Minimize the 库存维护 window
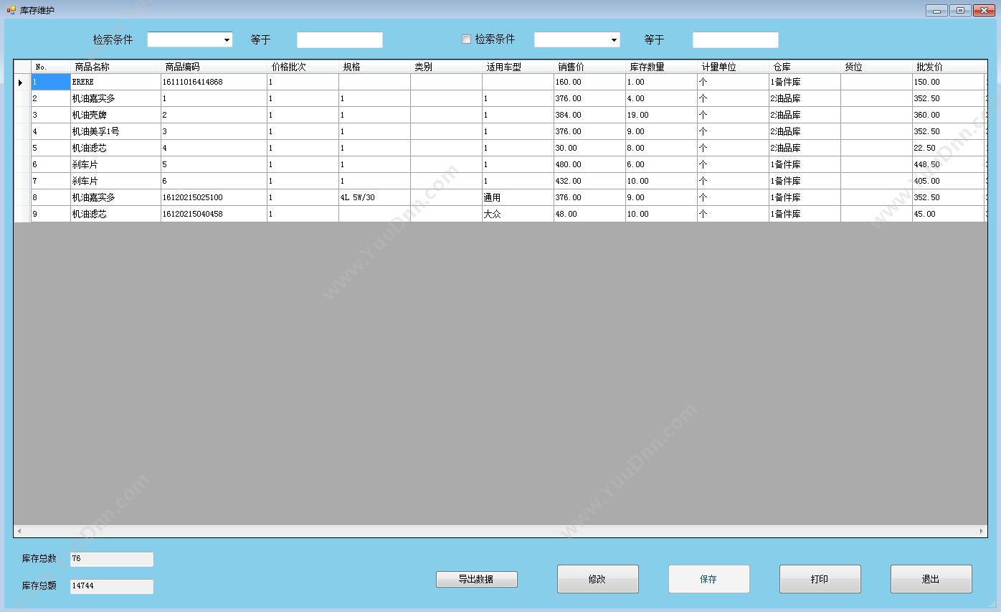Image resolution: width=1001 pixels, height=612 pixels. tap(936, 10)
